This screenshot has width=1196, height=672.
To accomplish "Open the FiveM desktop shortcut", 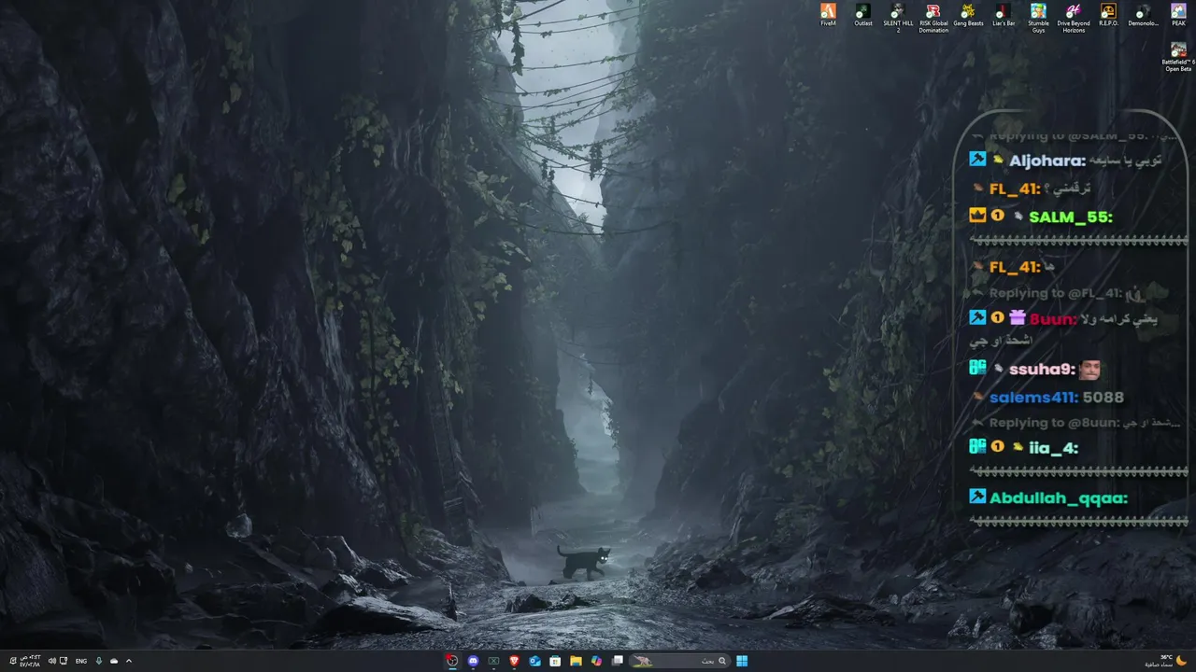I will point(828,15).
